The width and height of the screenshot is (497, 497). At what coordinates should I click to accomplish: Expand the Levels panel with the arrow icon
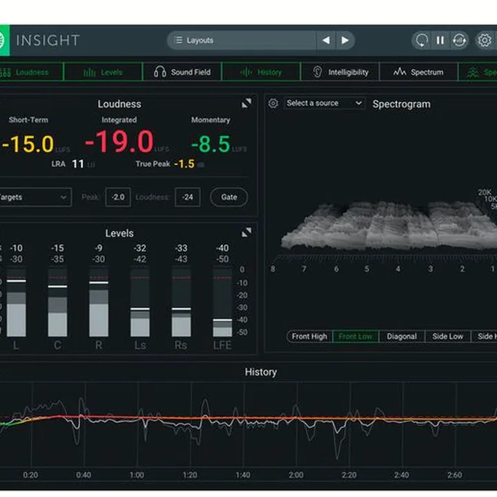pos(246,233)
